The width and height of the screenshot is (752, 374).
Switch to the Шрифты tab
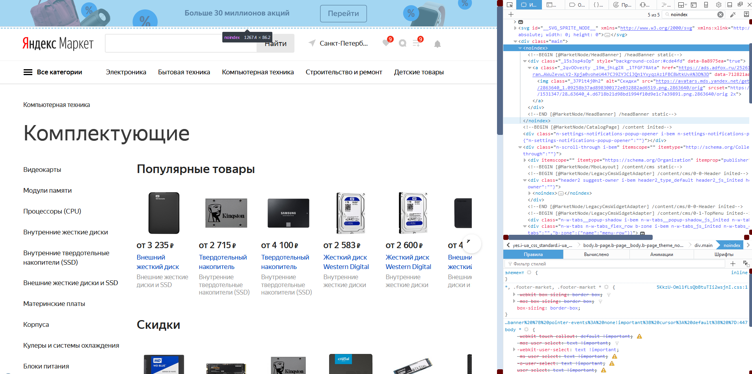pos(724,254)
